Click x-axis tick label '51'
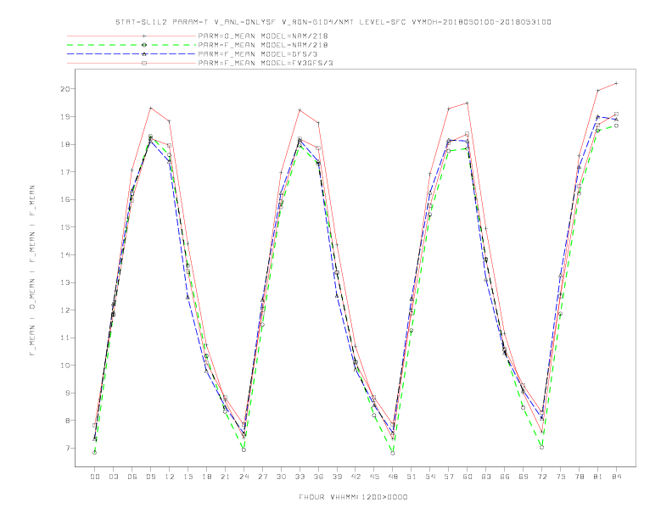Screen dimensions: 672x519 [x=412, y=477]
